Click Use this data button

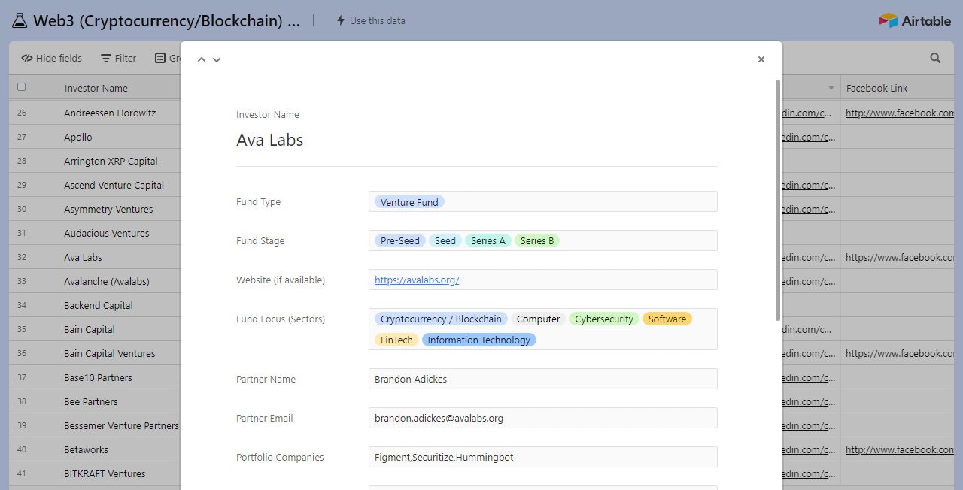[371, 20]
